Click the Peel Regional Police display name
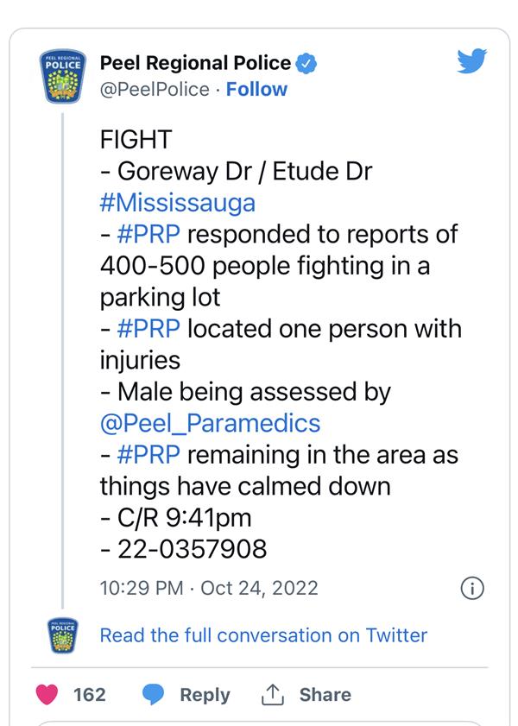Image resolution: width=518 pixels, height=726 pixels. pos(196,63)
